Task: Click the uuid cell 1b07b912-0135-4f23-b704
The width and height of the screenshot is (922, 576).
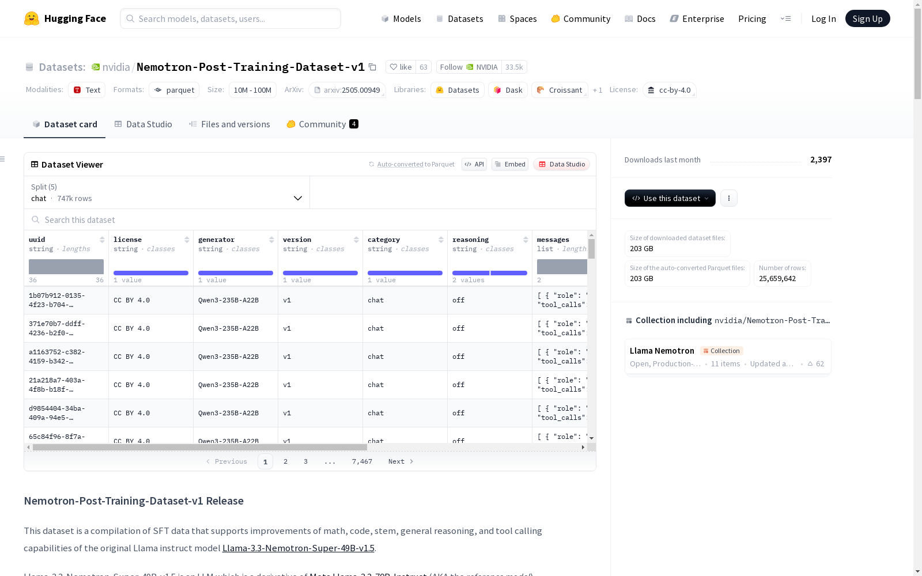Action: (x=66, y=300)
